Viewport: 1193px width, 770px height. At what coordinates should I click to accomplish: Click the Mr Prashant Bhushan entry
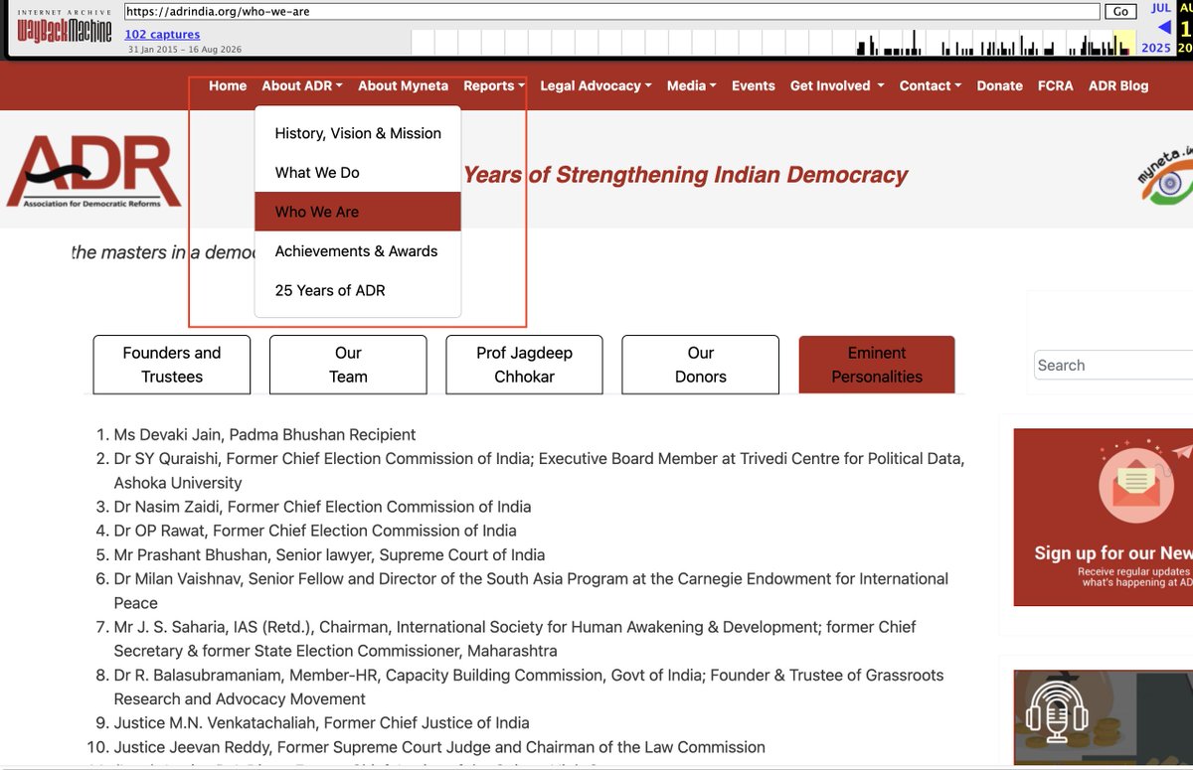pos(329,554)
